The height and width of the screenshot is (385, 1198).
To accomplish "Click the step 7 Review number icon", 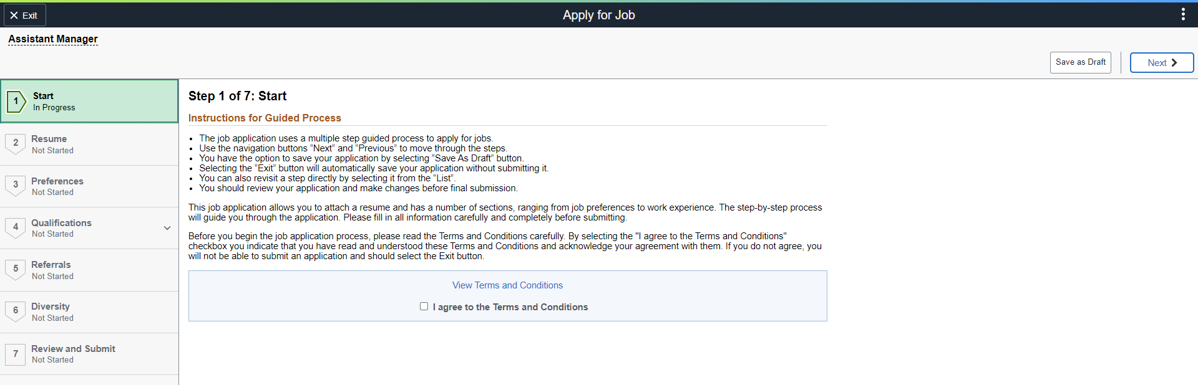I will [x=16, y=354].
